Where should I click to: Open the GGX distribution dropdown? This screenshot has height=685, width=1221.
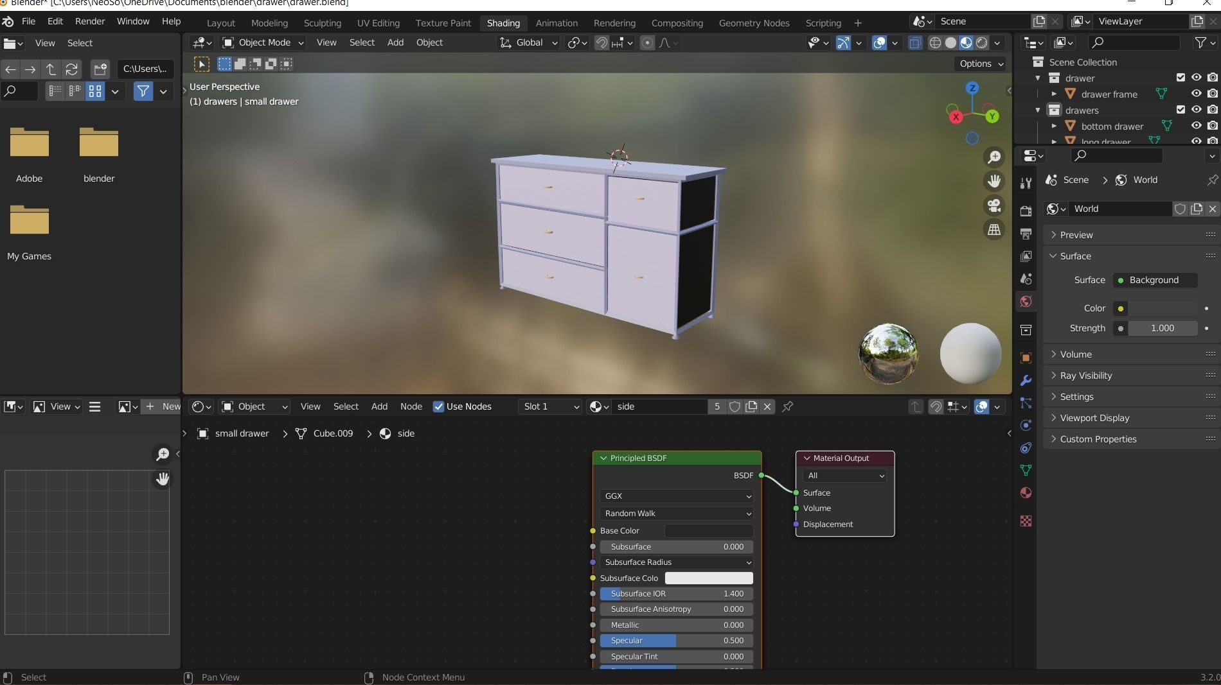pos(675,496)
